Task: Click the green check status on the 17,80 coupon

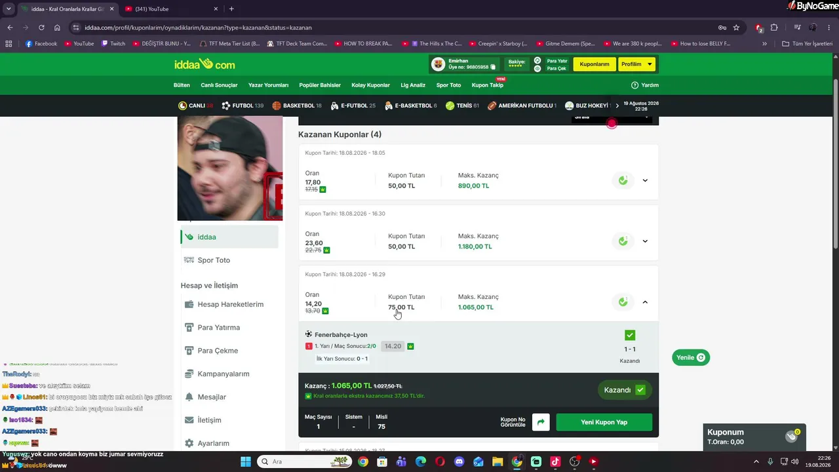Action: (x=623, y=180)
